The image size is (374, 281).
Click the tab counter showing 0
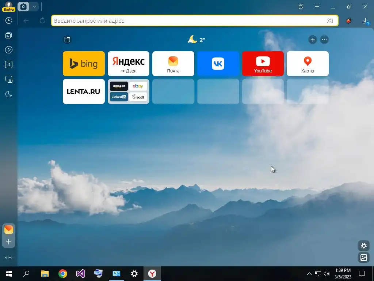23,7
